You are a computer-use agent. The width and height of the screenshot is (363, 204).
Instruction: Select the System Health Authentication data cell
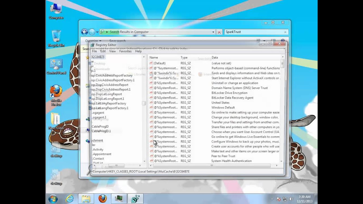[231, 161]
